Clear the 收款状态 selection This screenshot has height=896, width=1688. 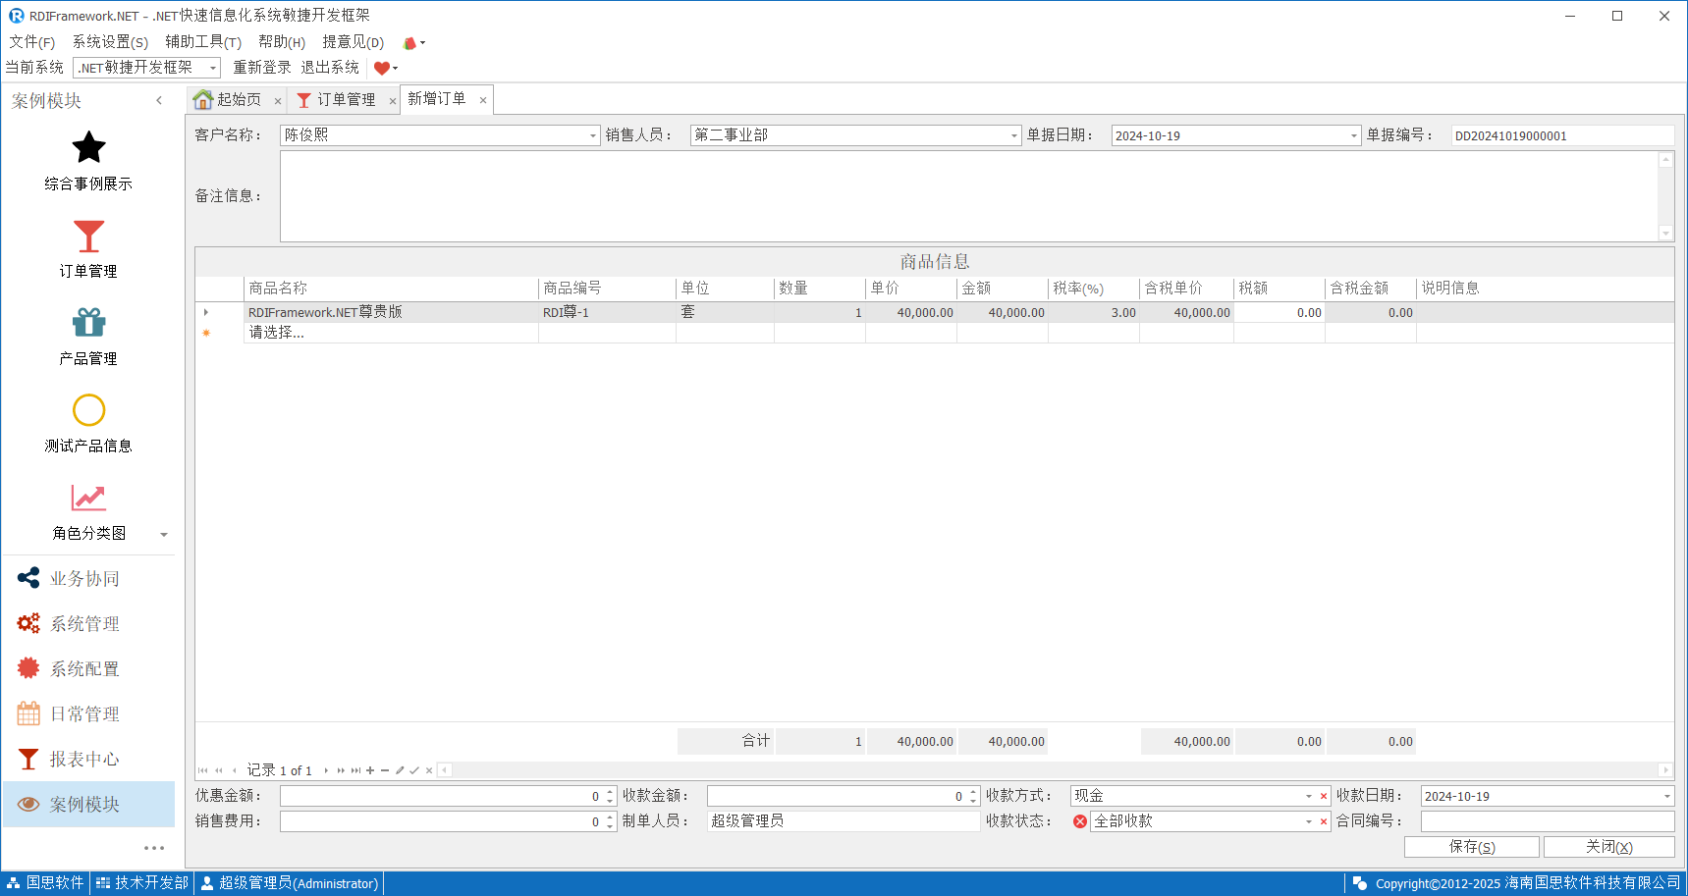[x=1324, y=821]
